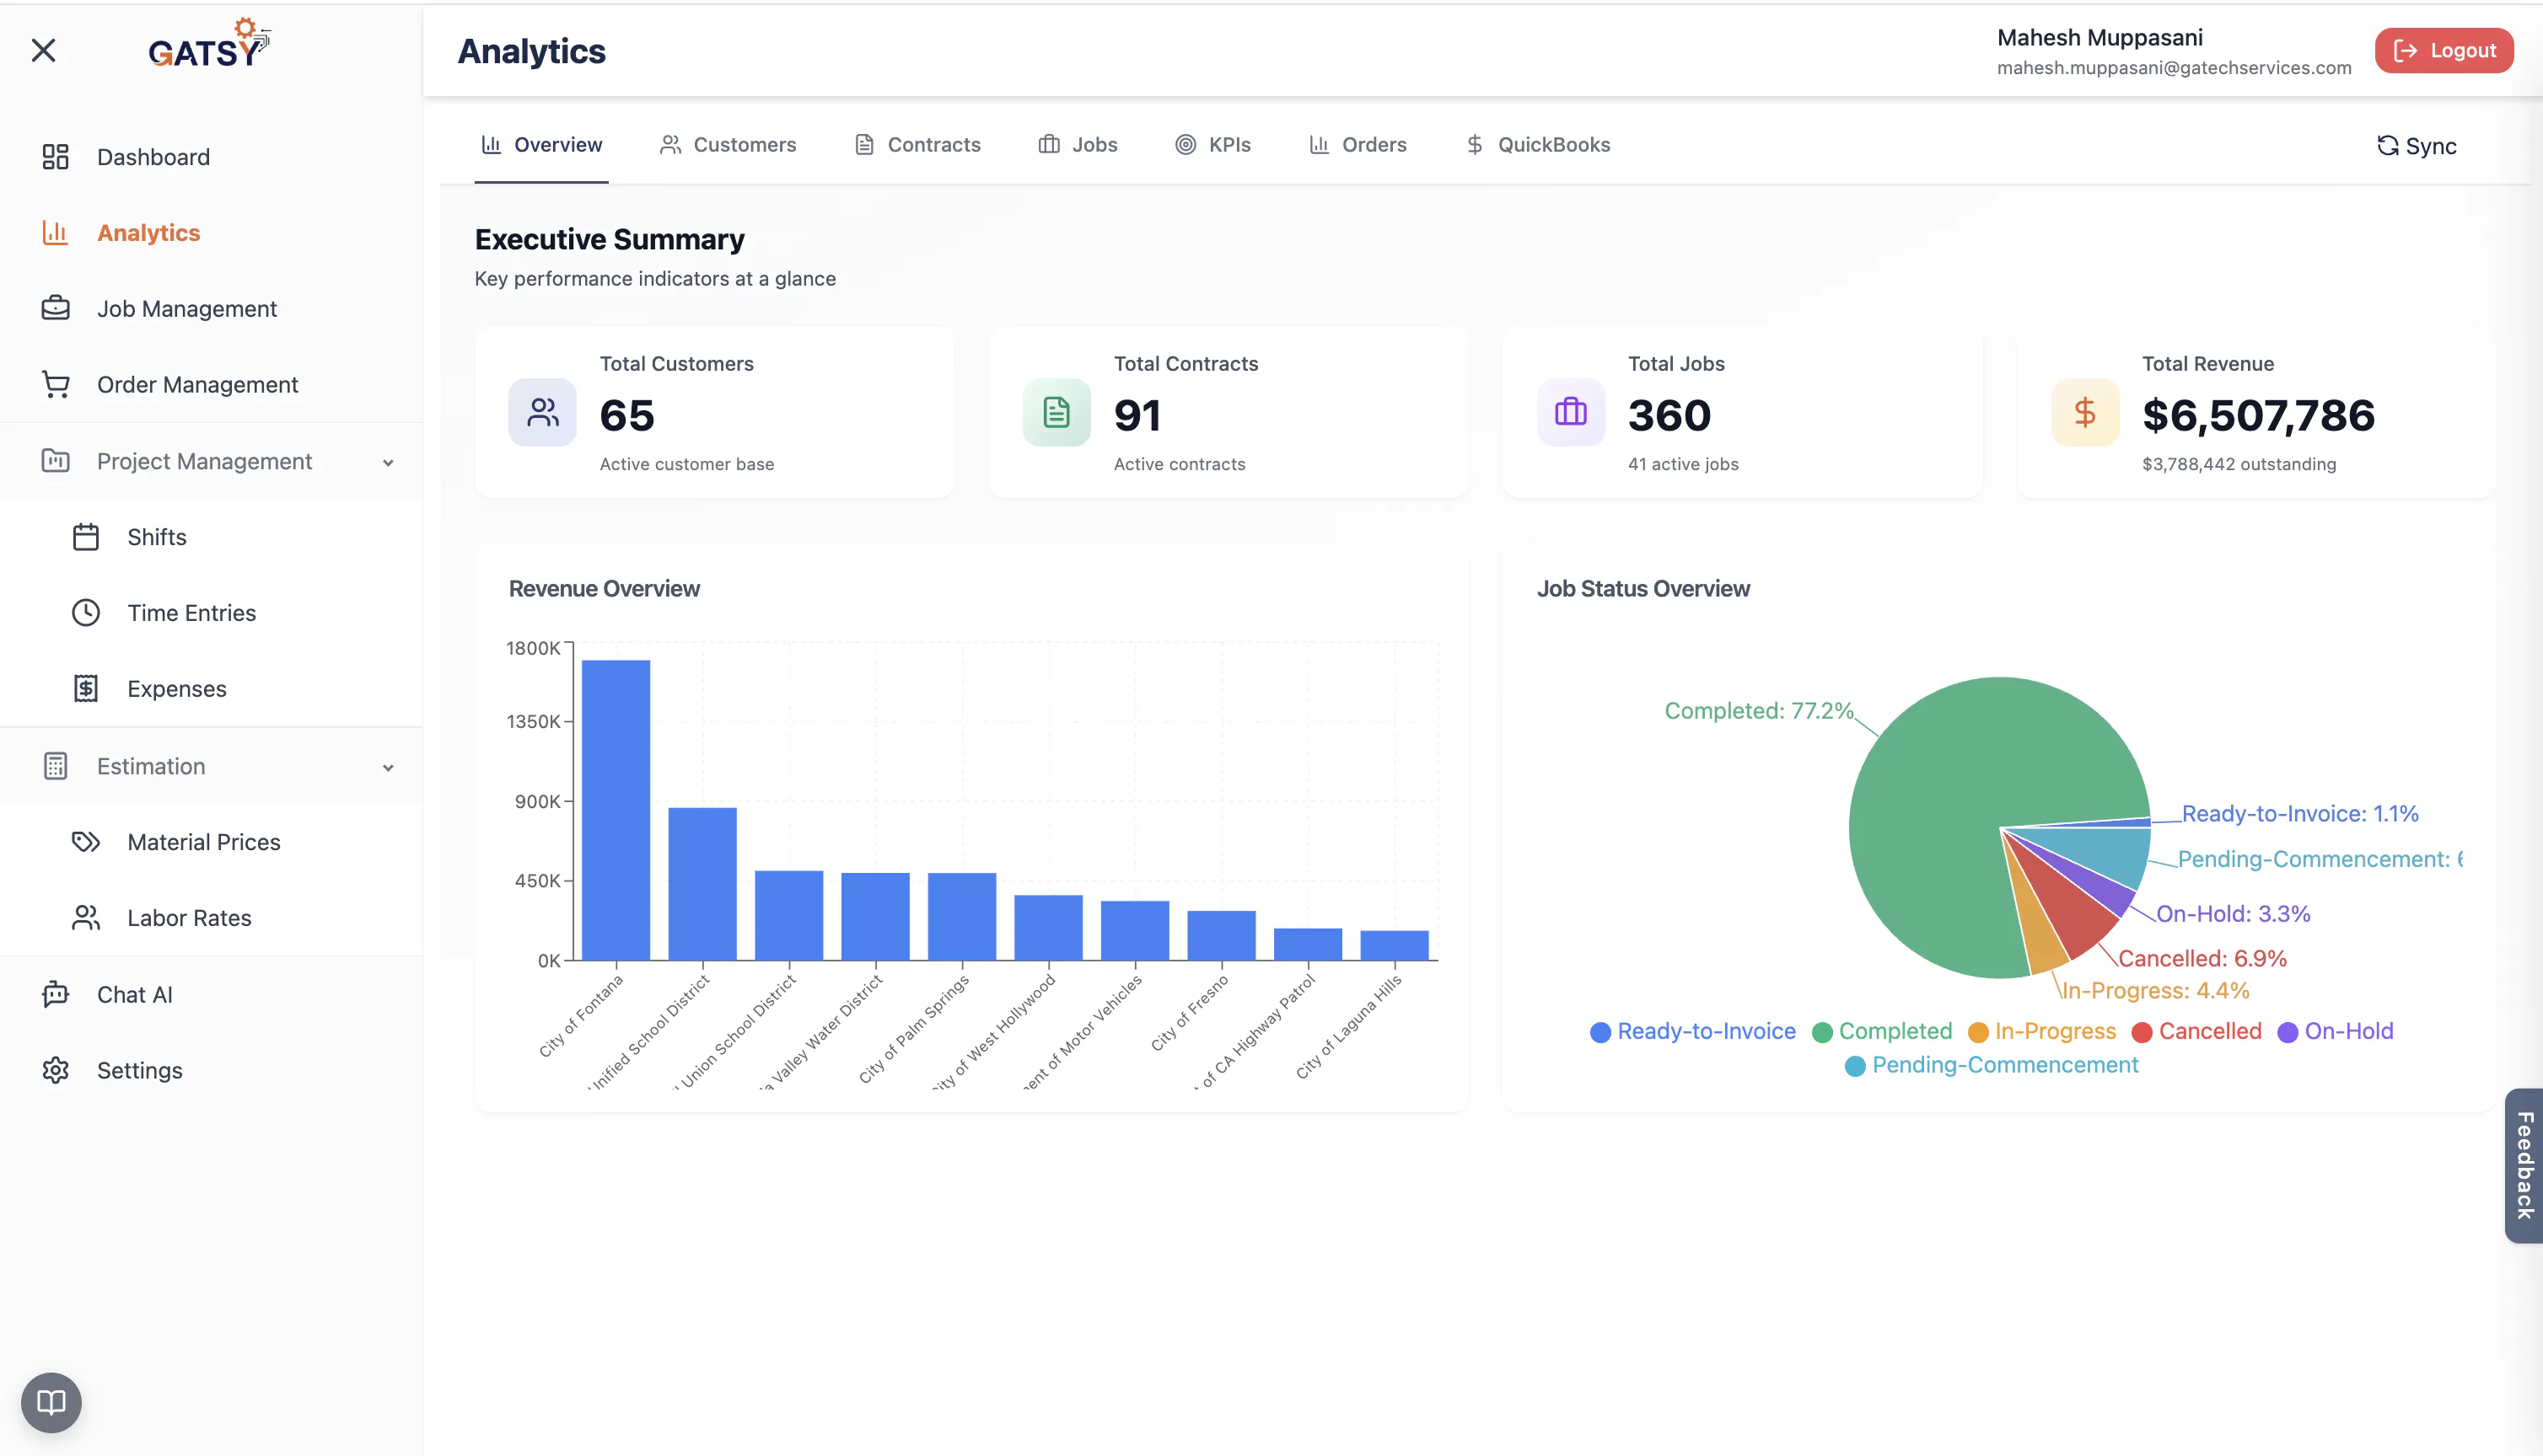The image size is (2543, 1456).
Task: Click the City of Laguna Hills bar
Action: pos(1395,945)
